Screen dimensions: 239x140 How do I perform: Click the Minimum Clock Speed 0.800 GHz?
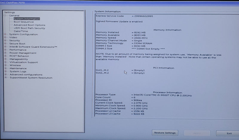click(x=140, y=106)
